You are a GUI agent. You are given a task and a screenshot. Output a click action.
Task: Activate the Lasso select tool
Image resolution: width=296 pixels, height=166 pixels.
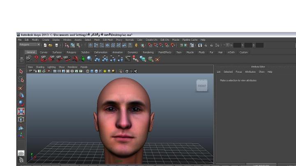21,79
